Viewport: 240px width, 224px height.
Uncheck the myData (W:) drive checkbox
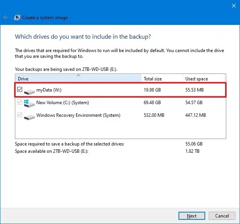click(19, 89)
